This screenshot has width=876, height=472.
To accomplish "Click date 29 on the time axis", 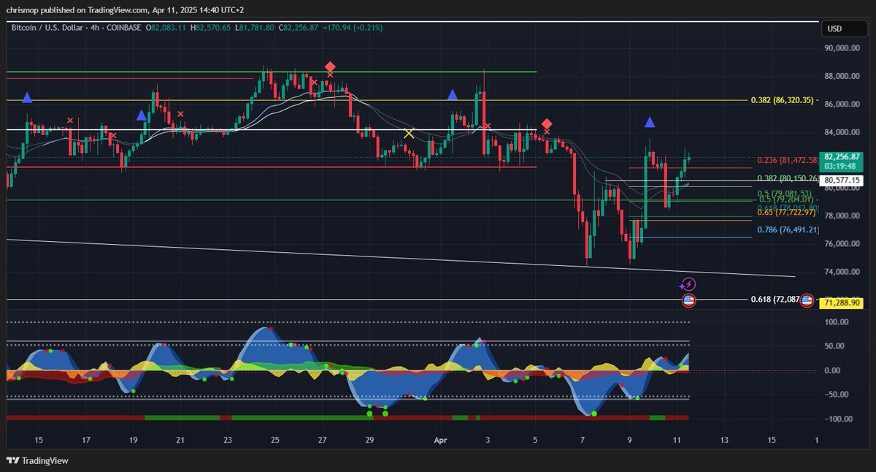I will click(x=369, y=441).
